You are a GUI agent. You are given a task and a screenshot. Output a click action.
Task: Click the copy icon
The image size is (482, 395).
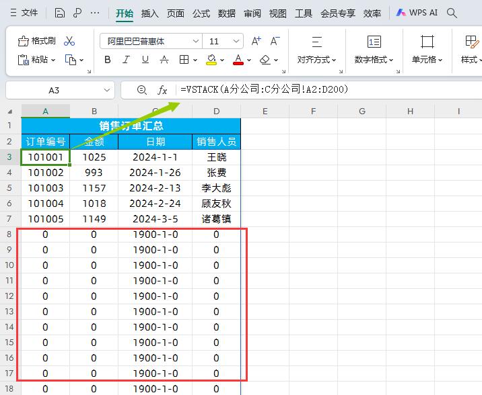(x=71, y=60)
